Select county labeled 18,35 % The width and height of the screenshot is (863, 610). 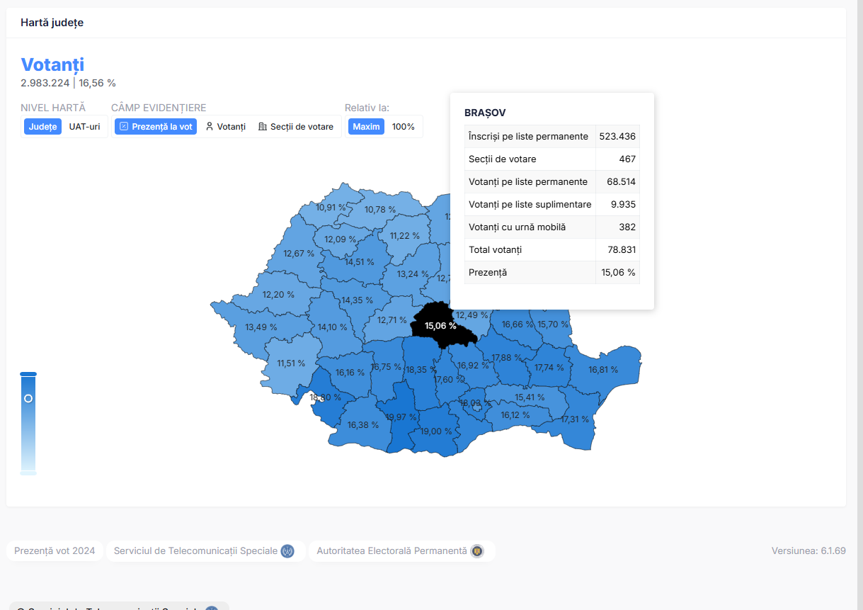pos(421,369)
